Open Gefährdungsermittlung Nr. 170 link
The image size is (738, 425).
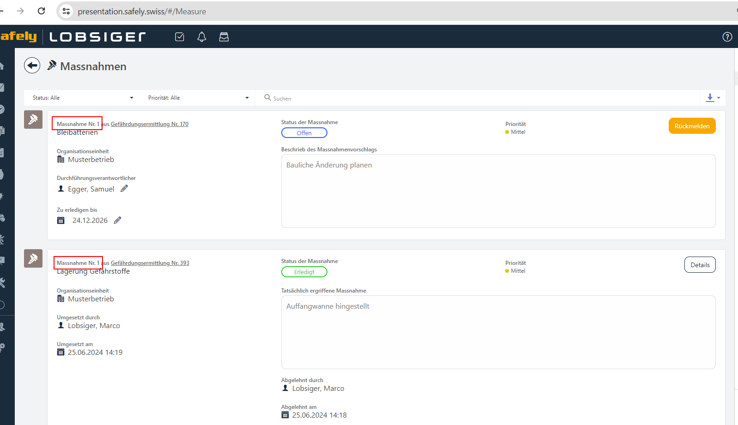(149, 124)
